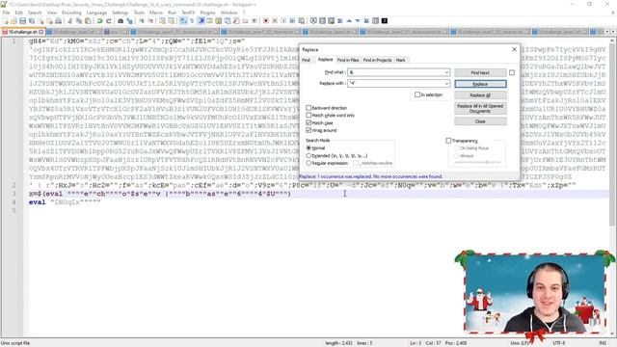The width and height of the screenshot is (617, 347).
Task: Enable Match whole word only checkbox
Action: (x=308, y=116)
